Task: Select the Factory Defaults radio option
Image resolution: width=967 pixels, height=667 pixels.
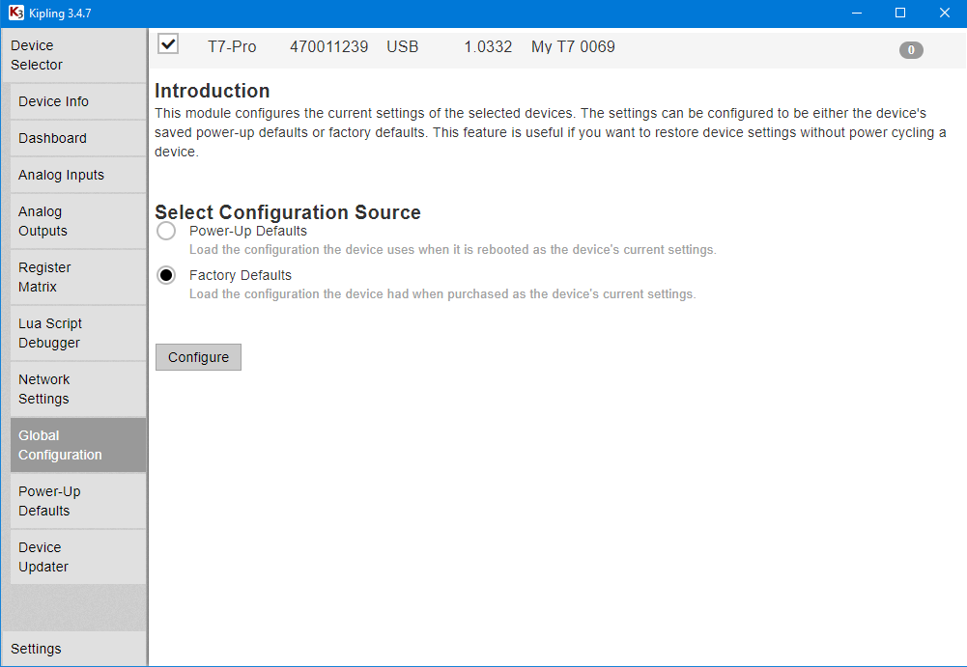Action: (165, 274)
